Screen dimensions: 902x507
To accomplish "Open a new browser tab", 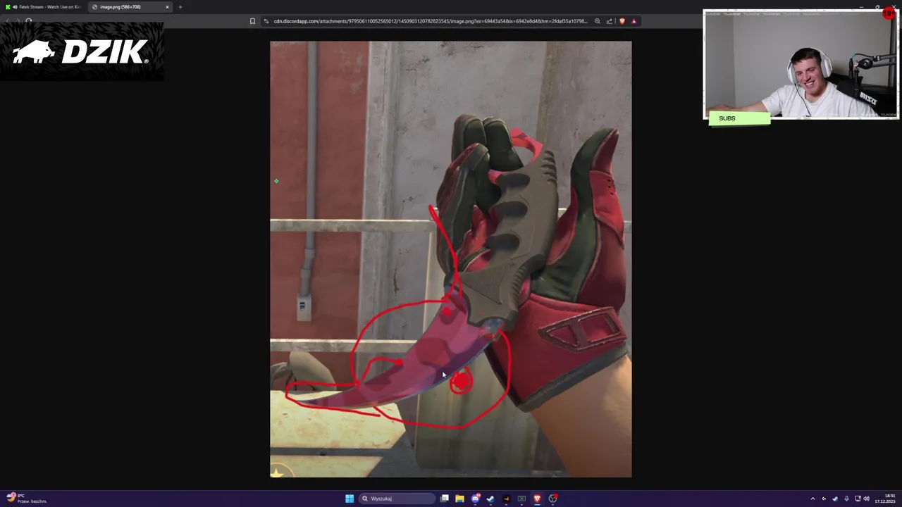I will [180, 7].
